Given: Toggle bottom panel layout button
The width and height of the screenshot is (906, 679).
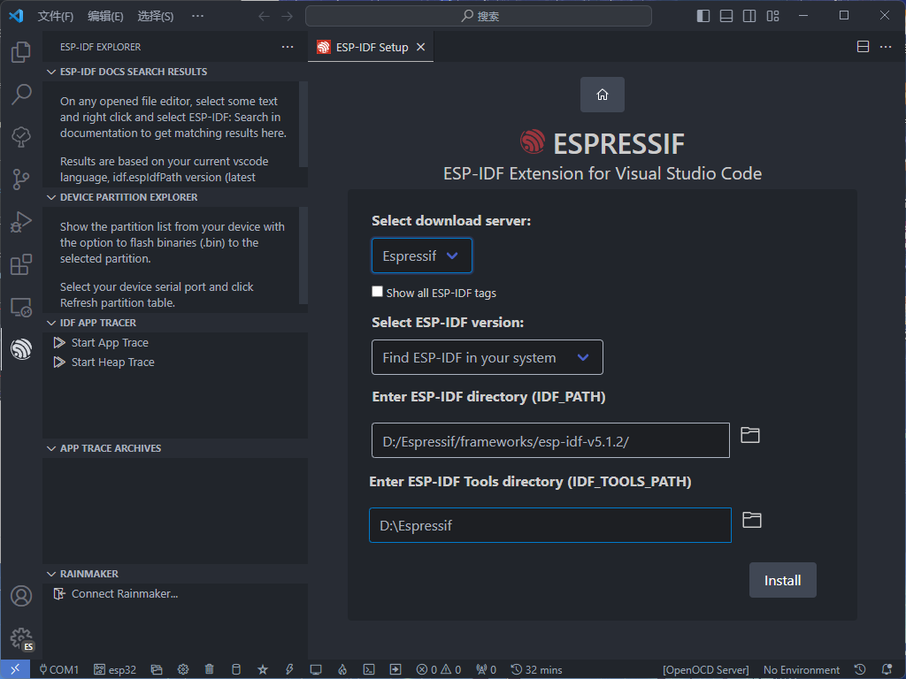Looking at the screenshot, I should tap(726, 16).
